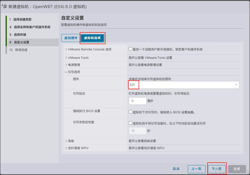
Task: Click the new virtual machine title icon
Action: pos(4,7)
